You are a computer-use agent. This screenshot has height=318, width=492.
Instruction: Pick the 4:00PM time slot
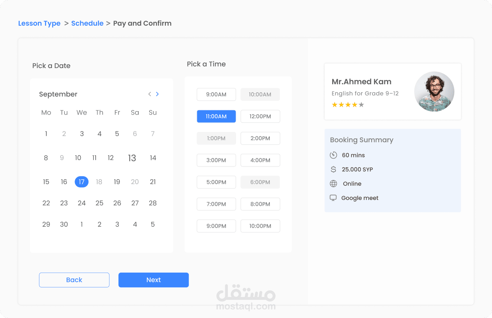260,160
